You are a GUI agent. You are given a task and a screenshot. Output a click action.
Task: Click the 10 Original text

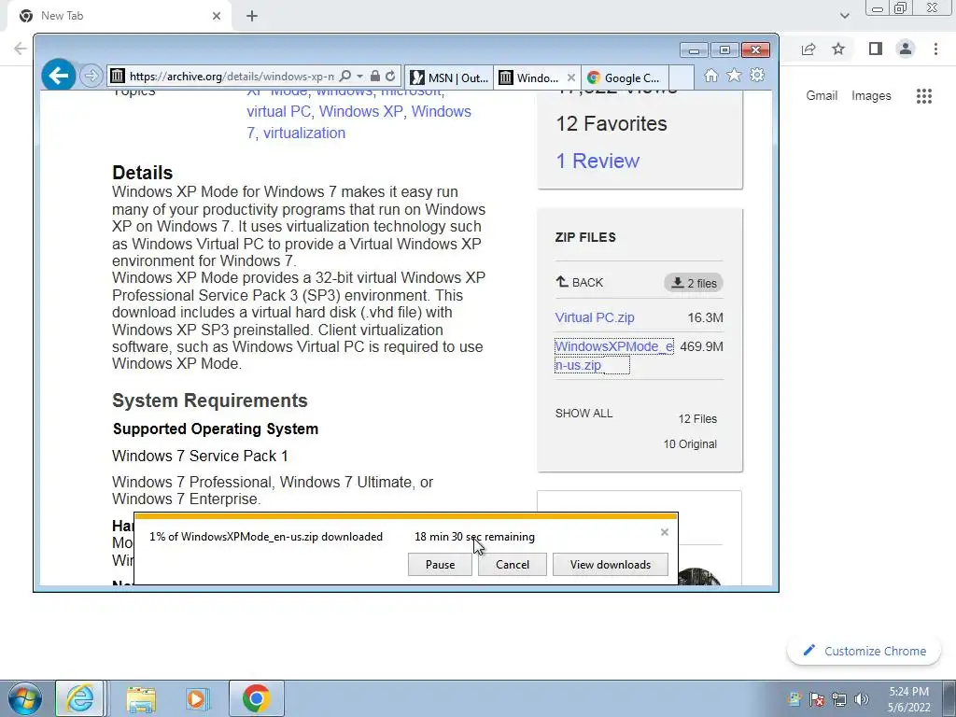(690, 443)
